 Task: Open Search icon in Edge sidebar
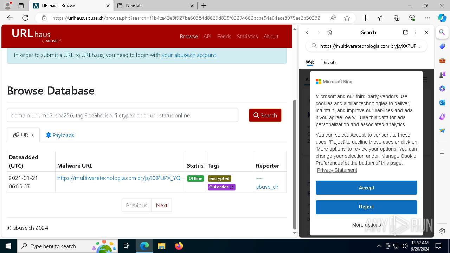[442, 32]
